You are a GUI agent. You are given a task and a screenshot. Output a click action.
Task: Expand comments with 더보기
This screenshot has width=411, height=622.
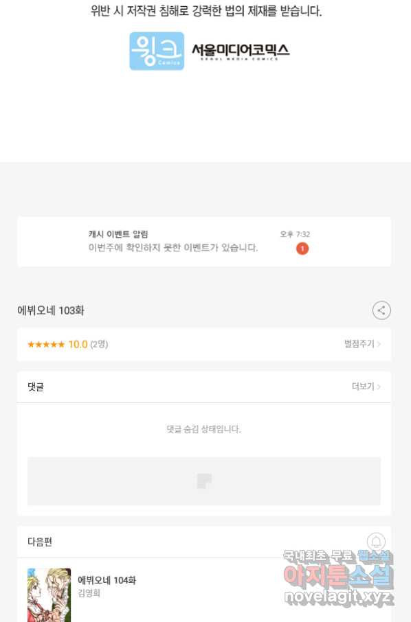[x=363, y=387]
